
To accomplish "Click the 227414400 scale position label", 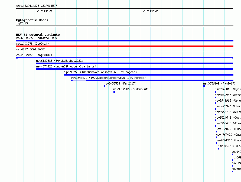I will (x=44, y=11).
